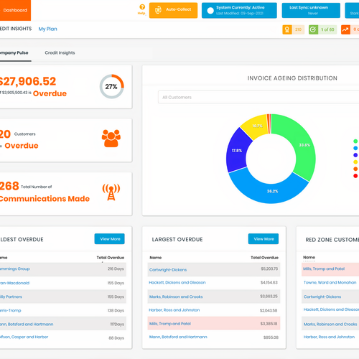Click the Auto-Collect gear icon

158,10
